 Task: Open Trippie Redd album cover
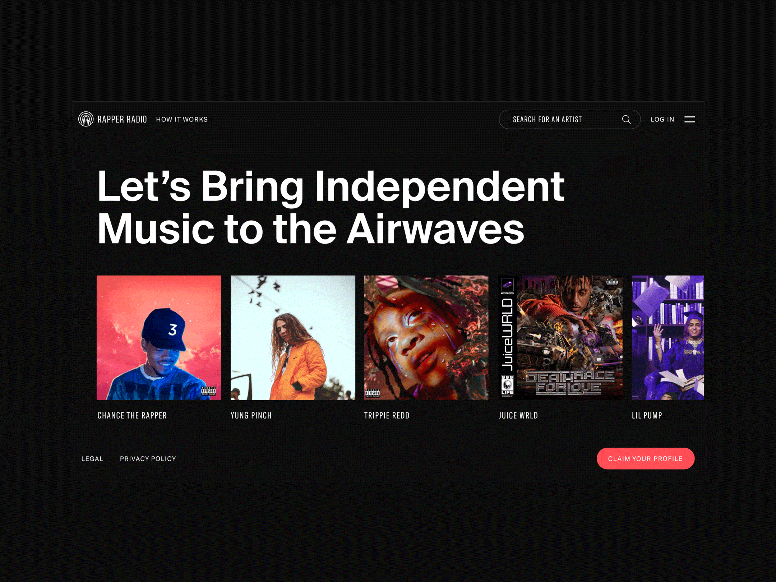(426, 338)
